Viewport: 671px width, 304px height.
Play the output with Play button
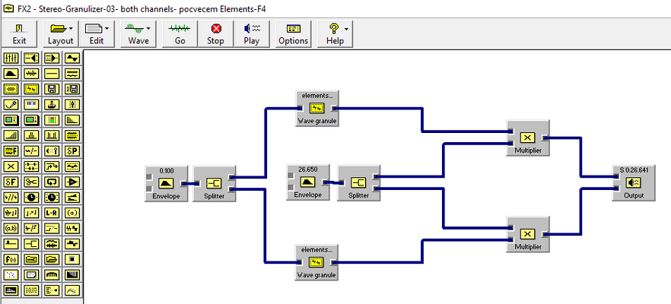[x=252, y=33]
